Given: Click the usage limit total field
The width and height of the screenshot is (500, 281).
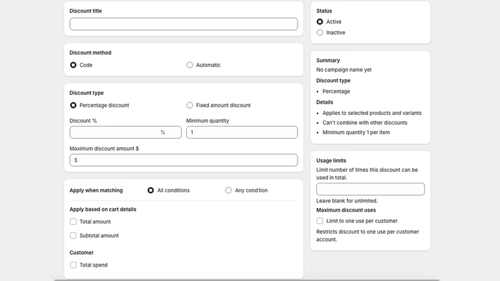Looking at the screenshot, I should (371, 189).
